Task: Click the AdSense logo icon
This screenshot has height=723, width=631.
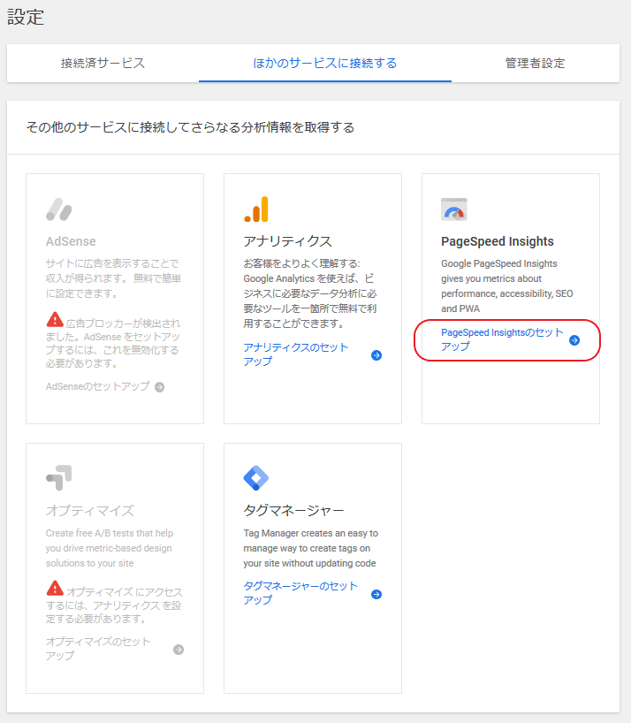Action: (x=58, y=209)
